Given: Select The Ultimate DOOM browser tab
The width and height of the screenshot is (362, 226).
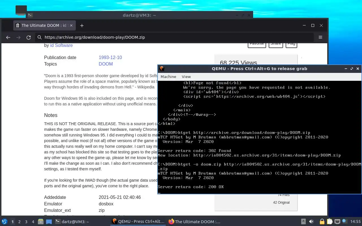Looking at the screenshot, I should point(44,25).
